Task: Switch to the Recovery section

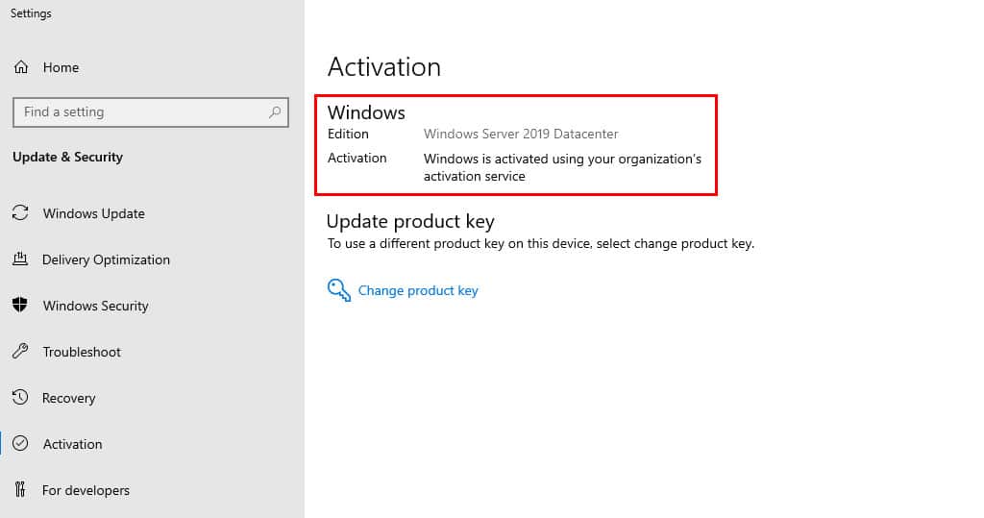Action: pyautogui.click(x=68, y=398)
